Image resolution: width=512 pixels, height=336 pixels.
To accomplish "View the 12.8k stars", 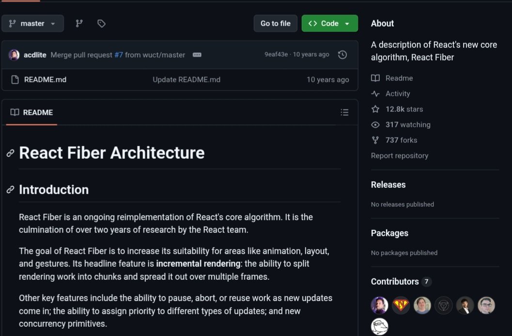I will tap(404, 109).
